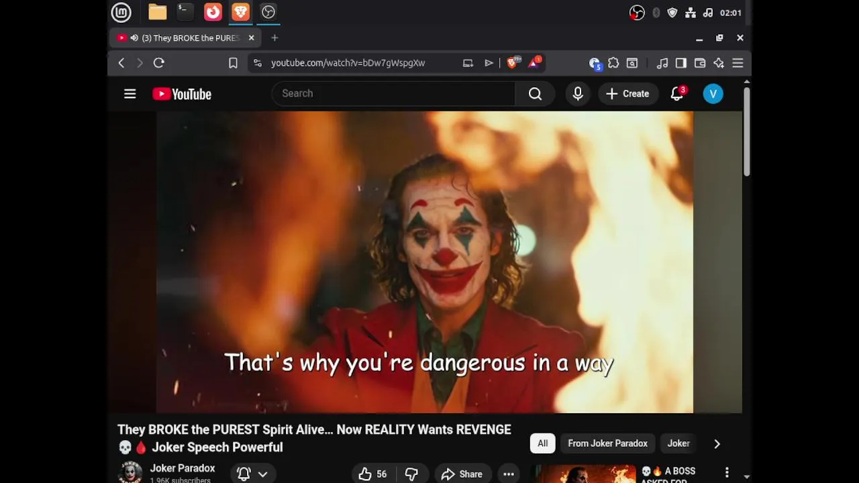
Task: Like the video with 56 likes
Action: (x=372, y=474)
